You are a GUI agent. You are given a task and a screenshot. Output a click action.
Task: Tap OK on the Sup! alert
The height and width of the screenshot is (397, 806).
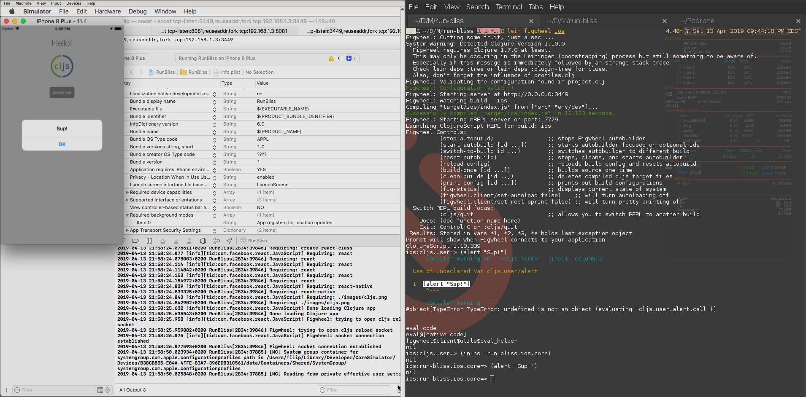(62, 144)
